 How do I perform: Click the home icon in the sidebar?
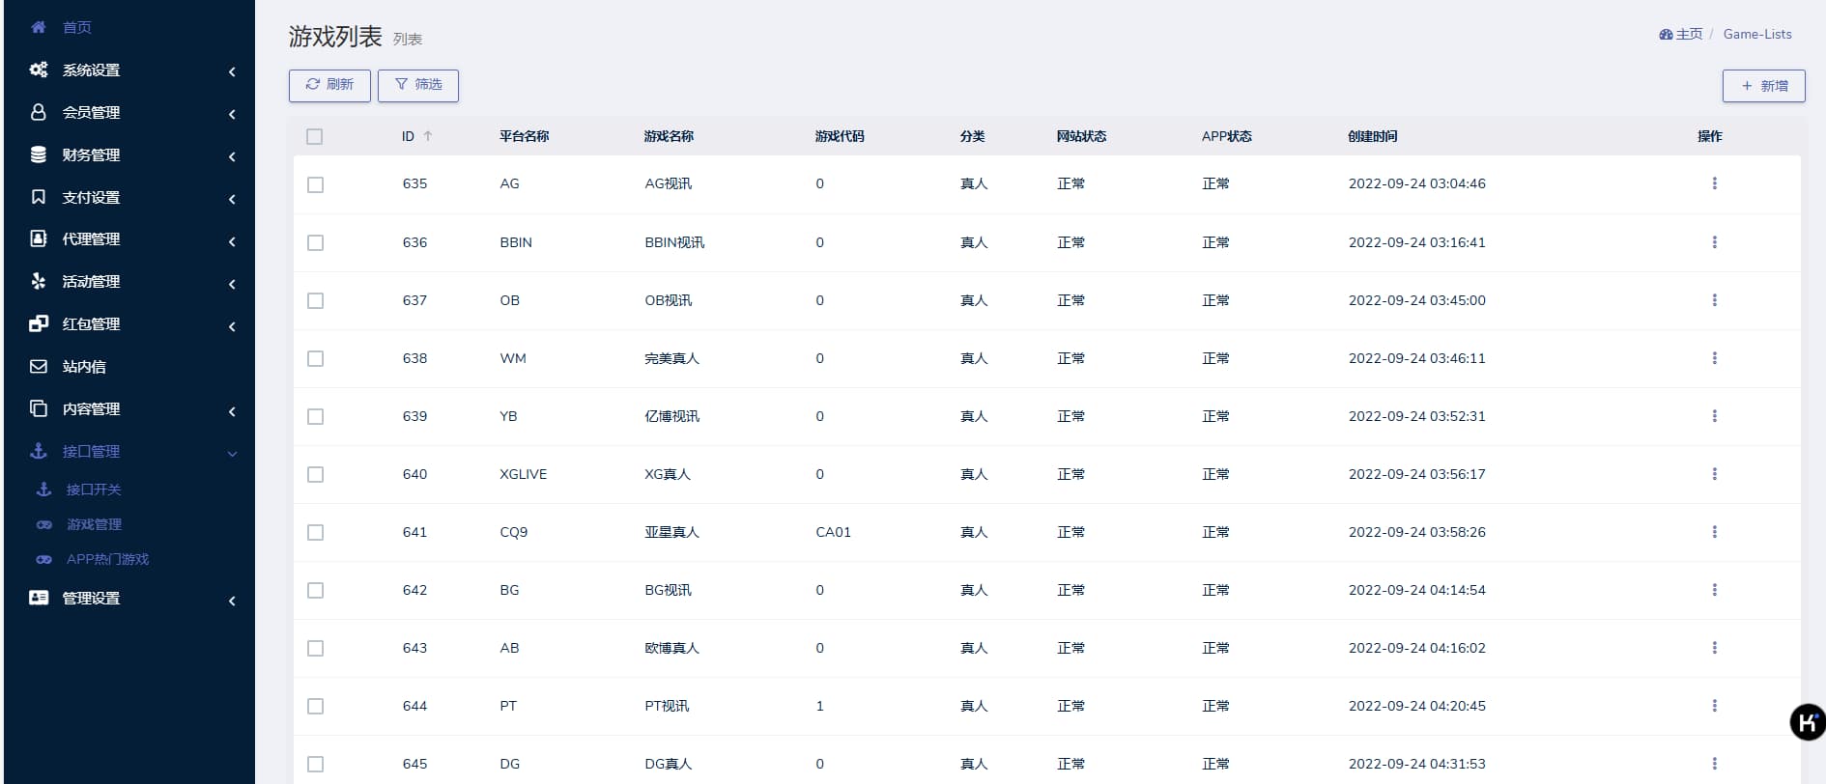pos(39,27)
